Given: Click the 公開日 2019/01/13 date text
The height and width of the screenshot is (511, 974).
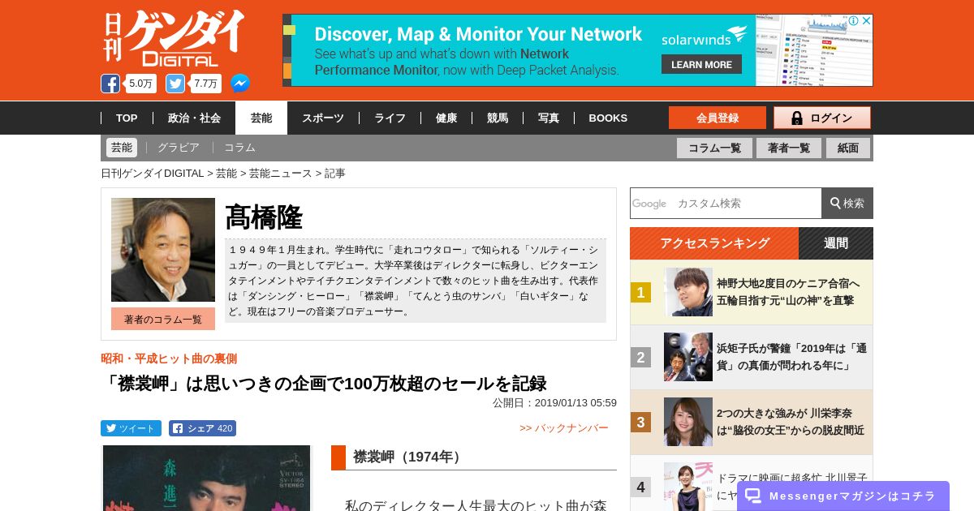Looking at the screenshot, I should (554, 402).
